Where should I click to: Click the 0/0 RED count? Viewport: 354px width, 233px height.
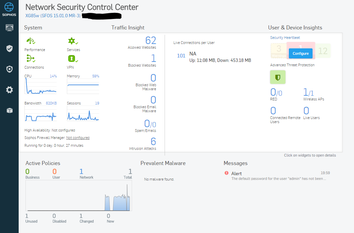pos(276,92)
